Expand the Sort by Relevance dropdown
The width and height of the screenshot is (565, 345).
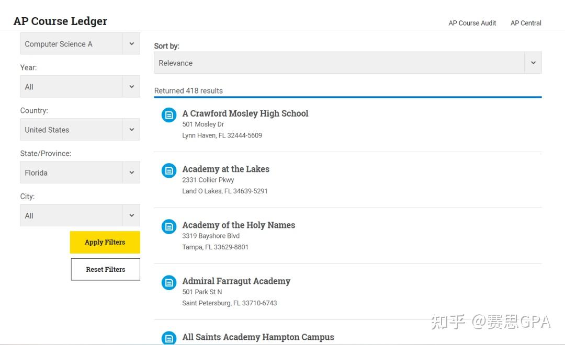(x=347, y=63)
